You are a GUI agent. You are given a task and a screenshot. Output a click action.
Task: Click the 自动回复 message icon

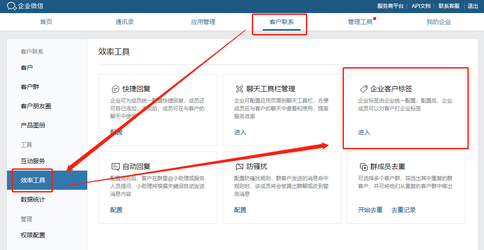(x=116, y=167)
